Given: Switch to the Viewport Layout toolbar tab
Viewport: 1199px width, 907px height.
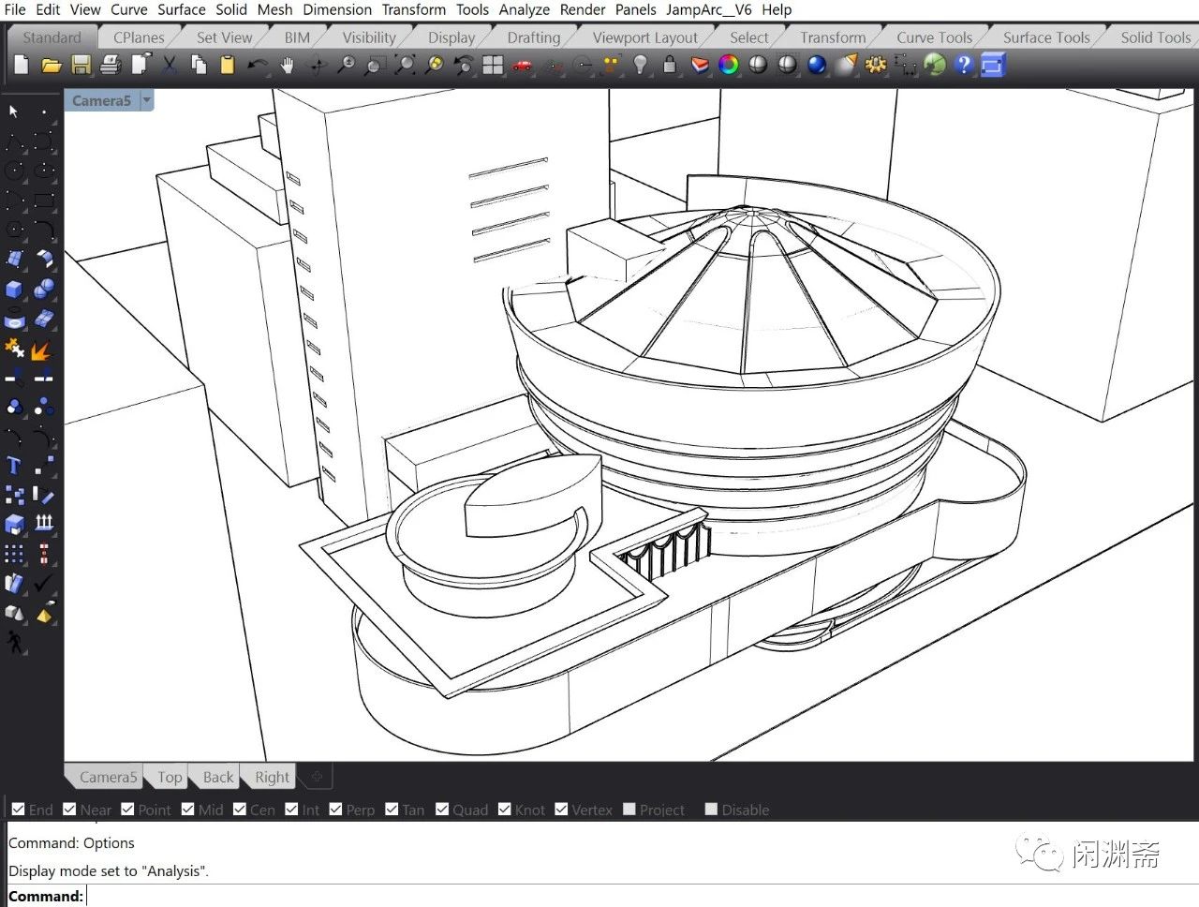Looking at the screenshot, I should click(645, 37).
